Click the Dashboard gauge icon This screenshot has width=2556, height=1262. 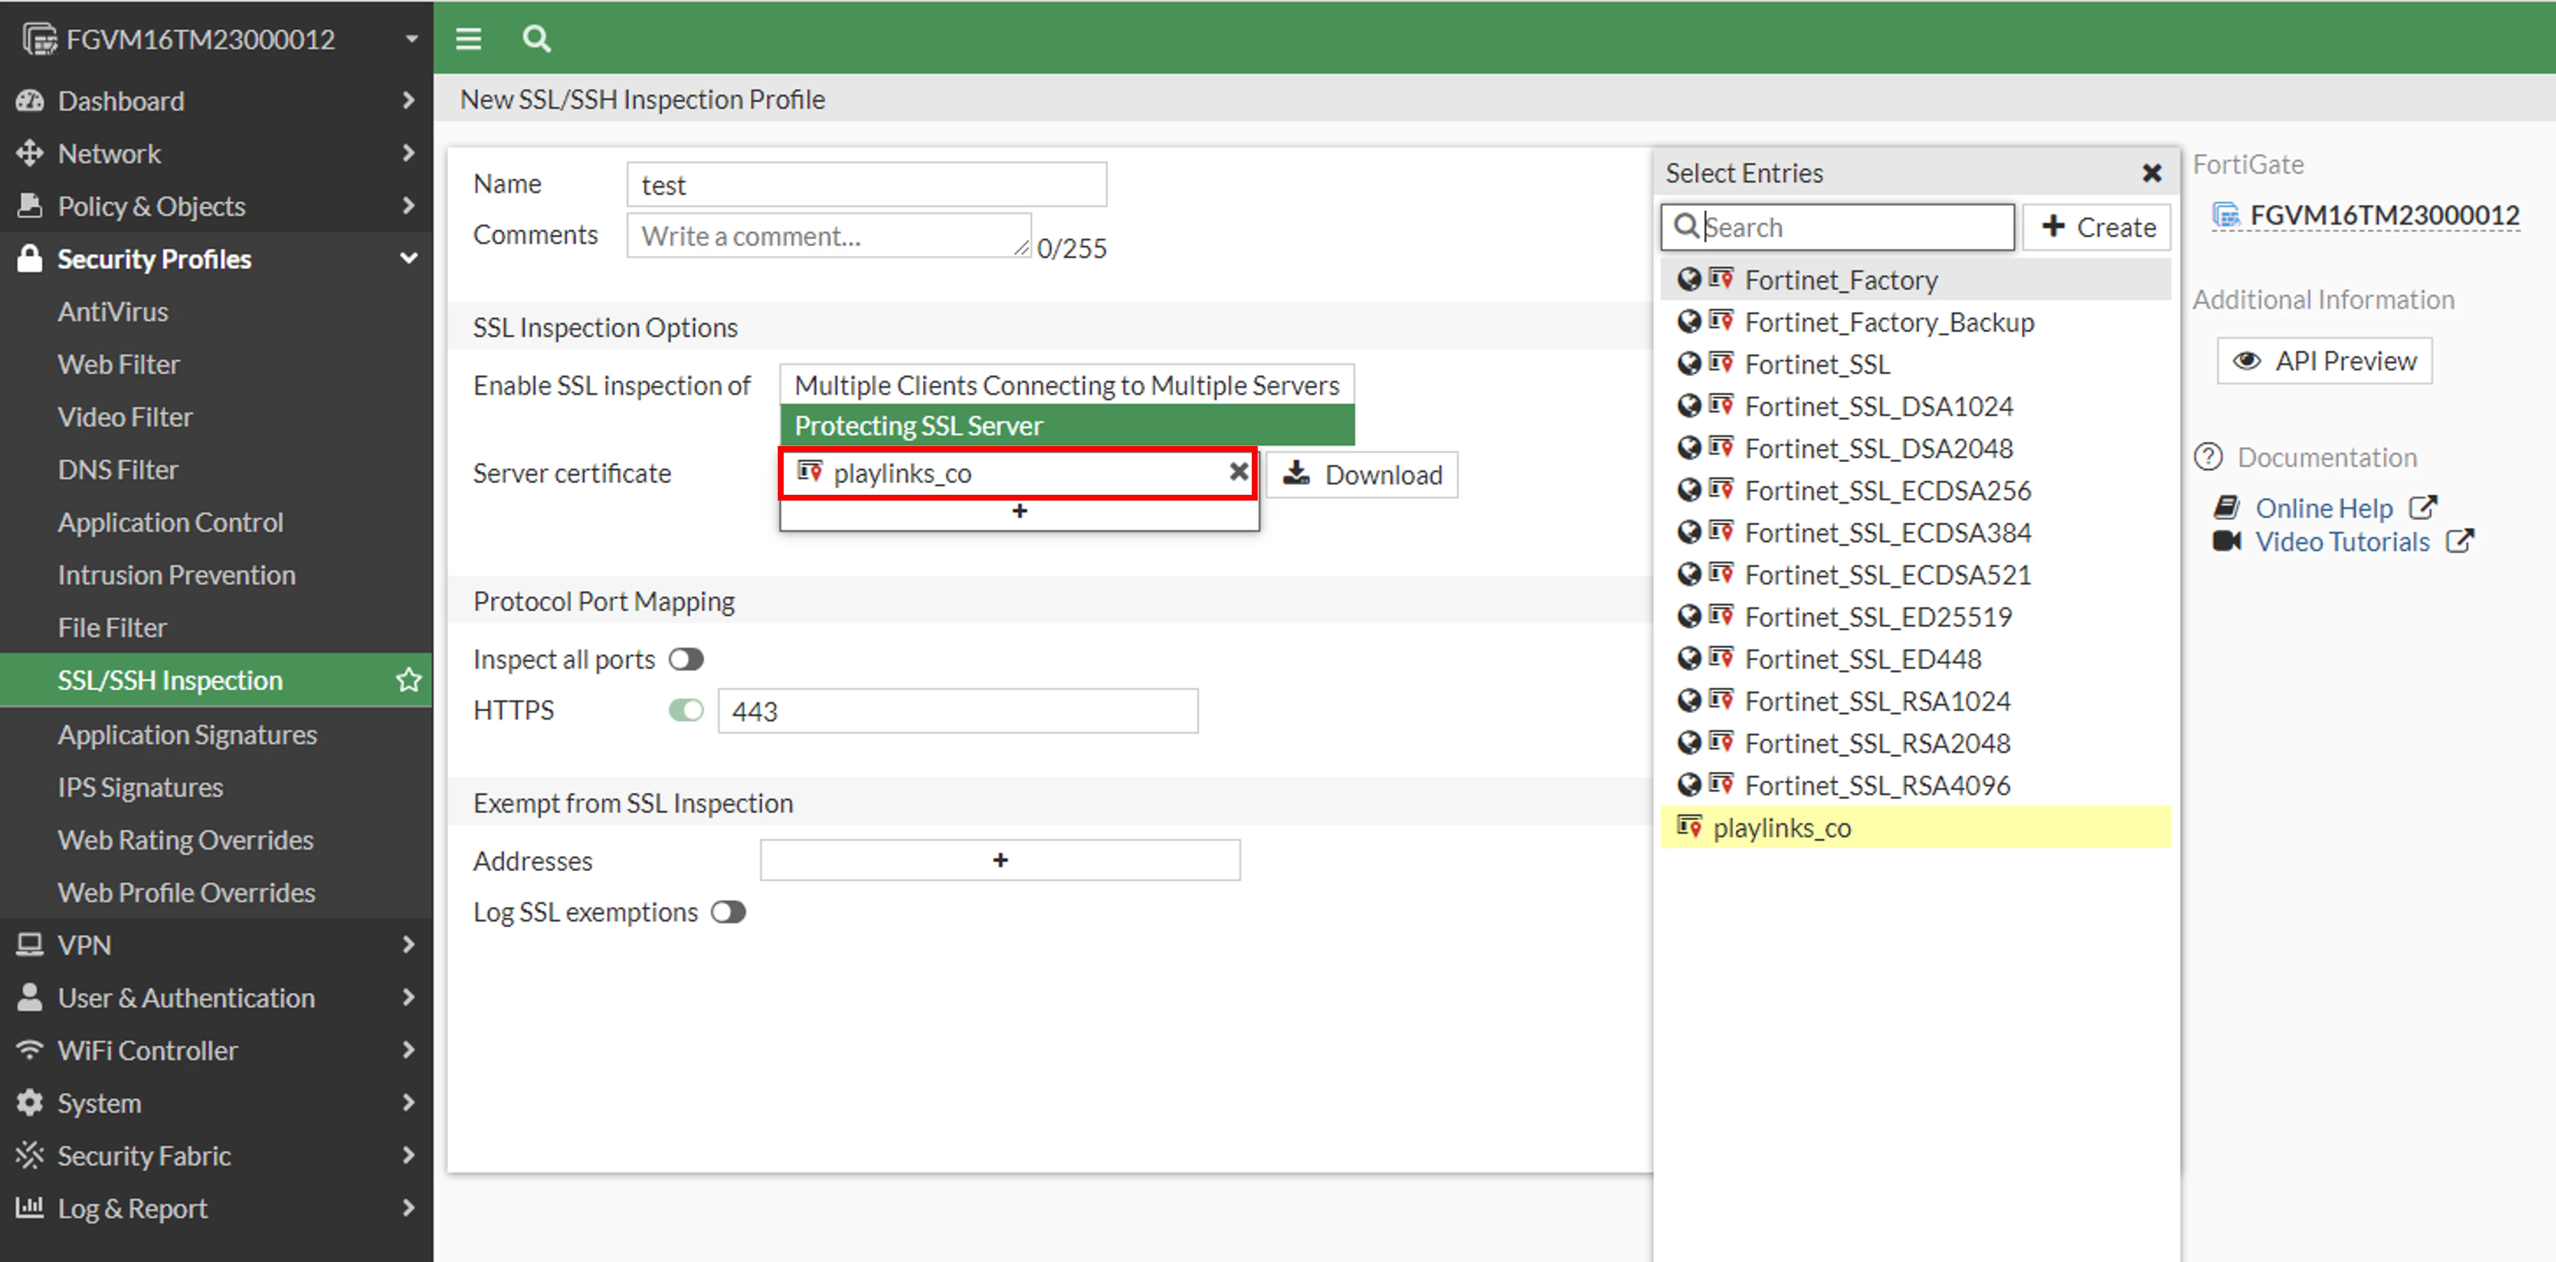(30, 100)
